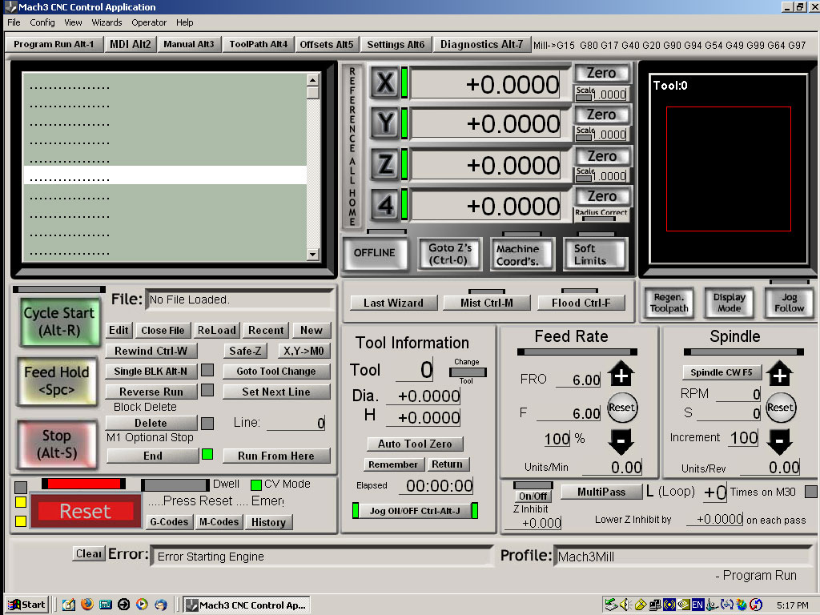The image size is (820, 615).
Task: Open the Operator menu
Action: pos(149,22)
